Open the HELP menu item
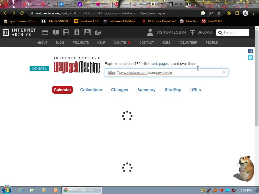 click(x=101, y=42)
